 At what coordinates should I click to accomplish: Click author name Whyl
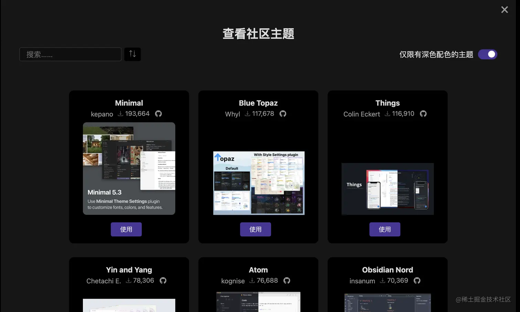(232, 114)
